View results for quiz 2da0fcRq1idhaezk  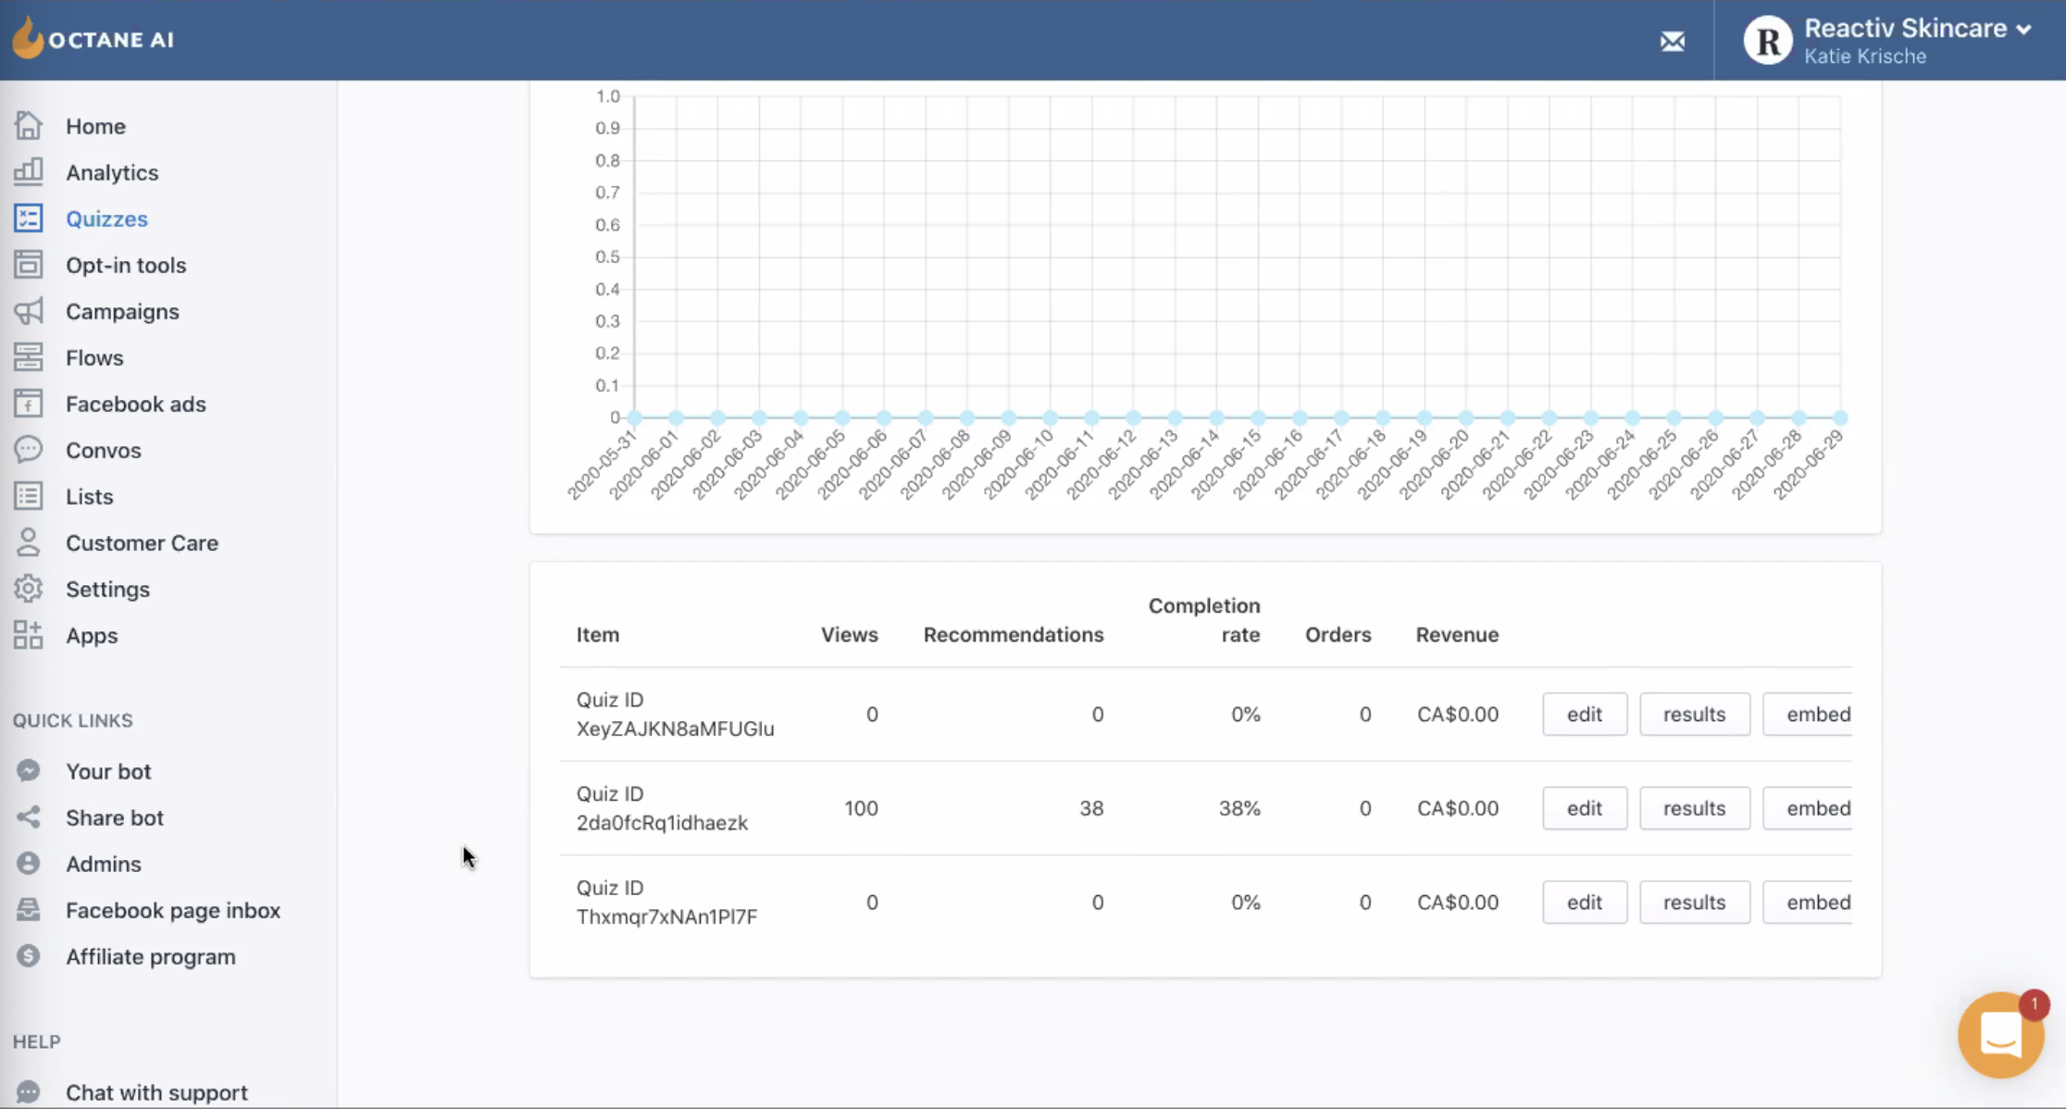point(1693,808)
